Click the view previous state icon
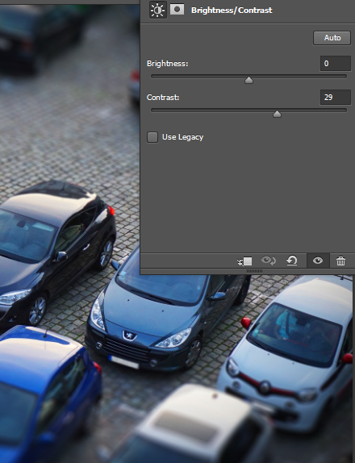This screenshot has height=463, width=355. [268, 261]
